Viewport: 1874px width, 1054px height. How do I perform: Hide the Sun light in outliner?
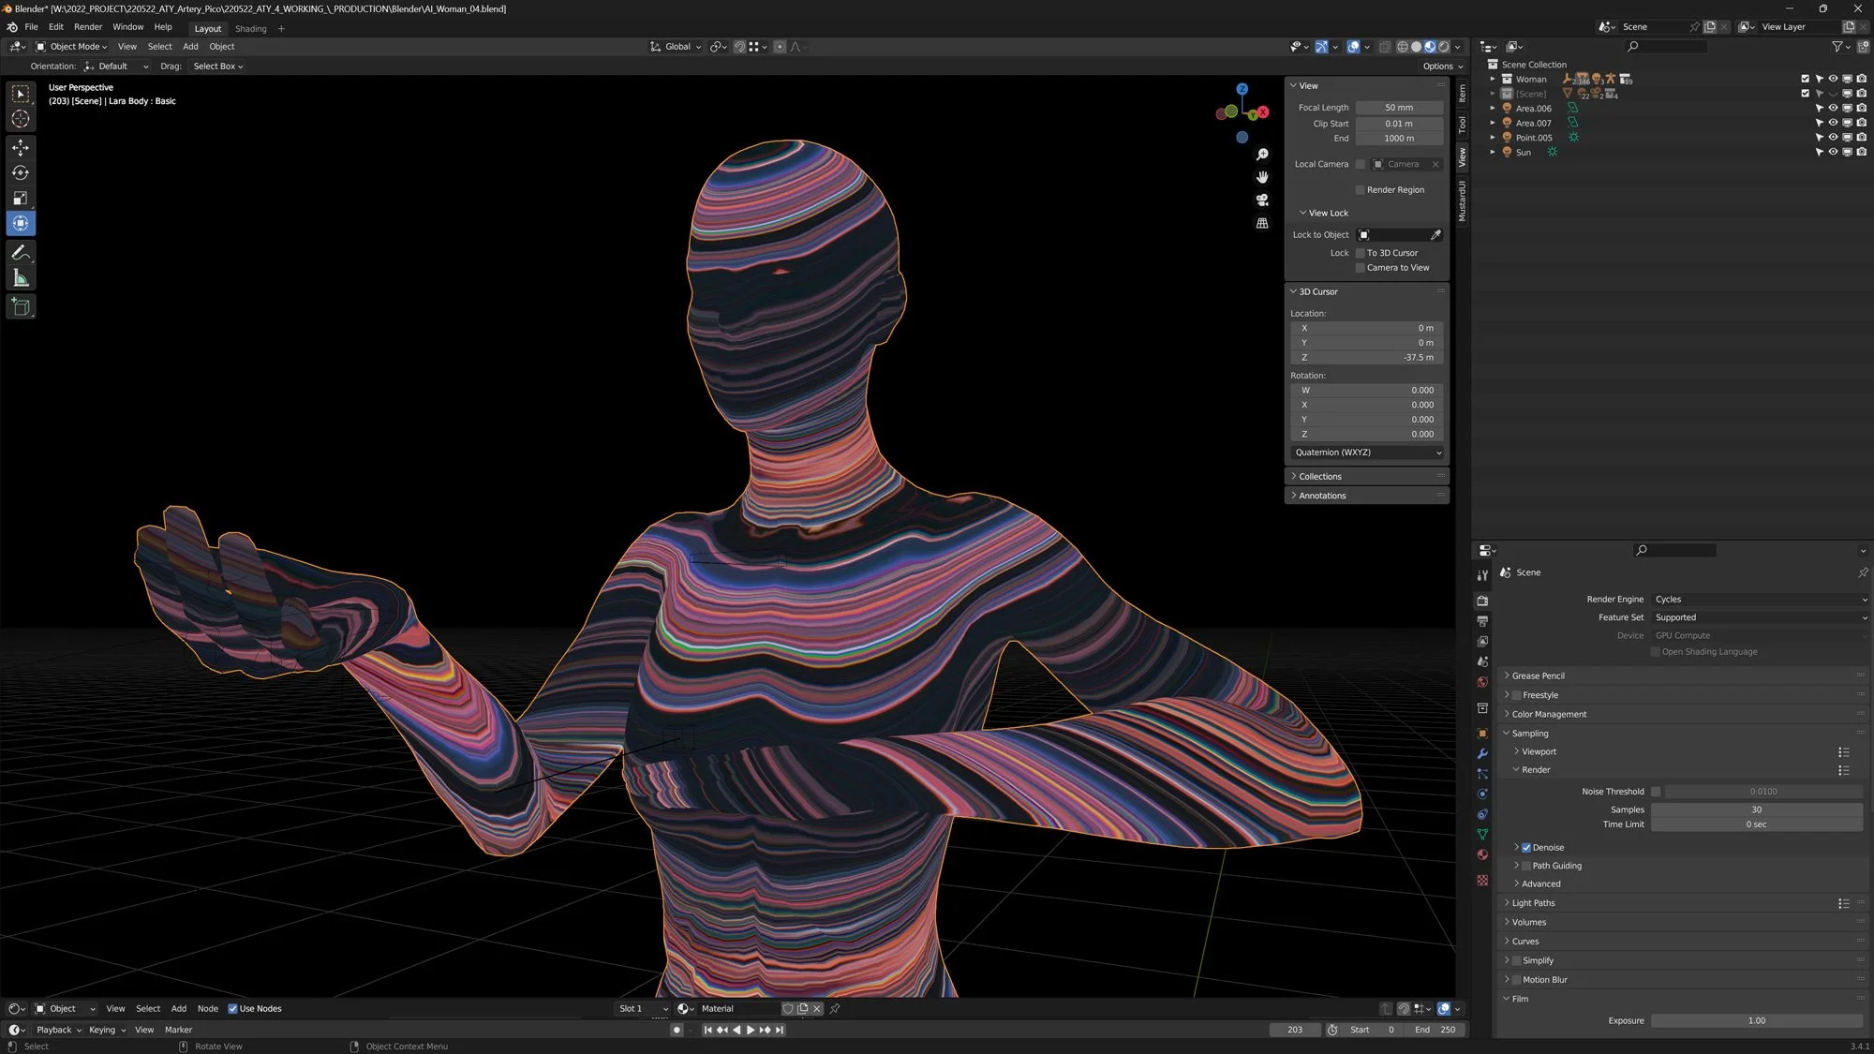(x=1833, y=152)
